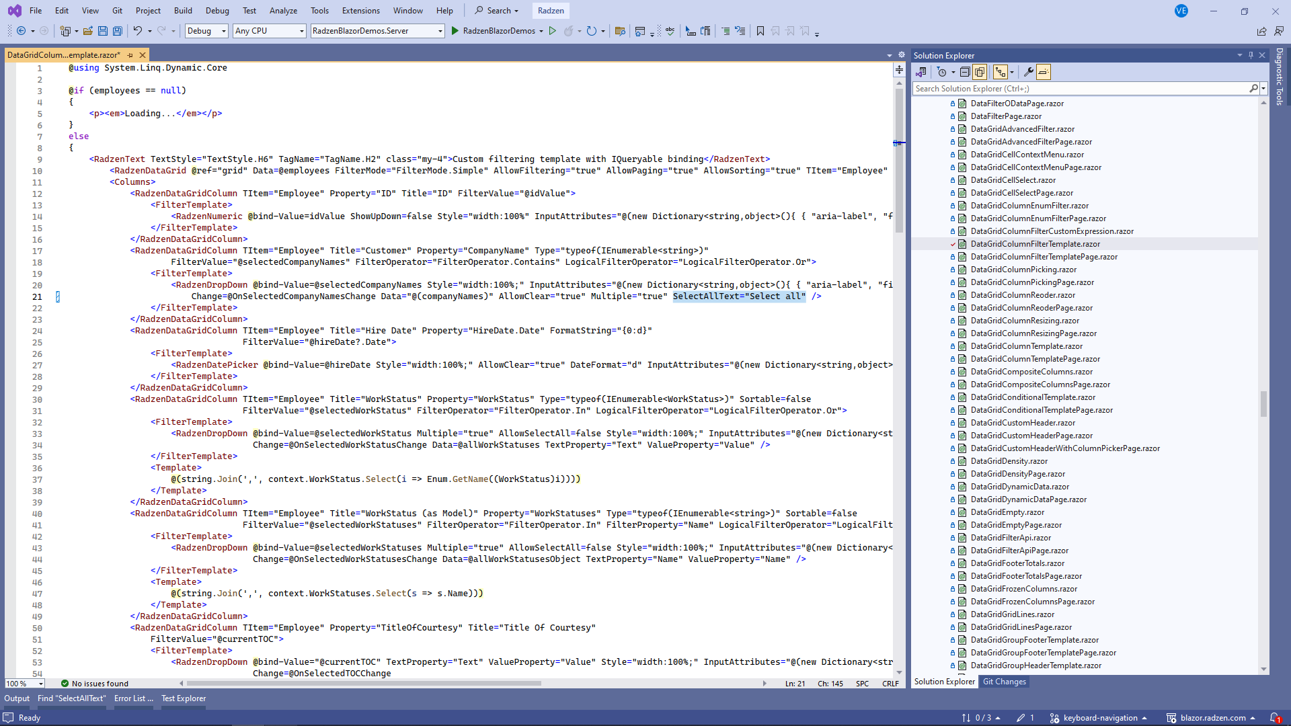
Task: Open the Debug configuration dropdown
Action: pyautogui.click(x=206, y=31)
